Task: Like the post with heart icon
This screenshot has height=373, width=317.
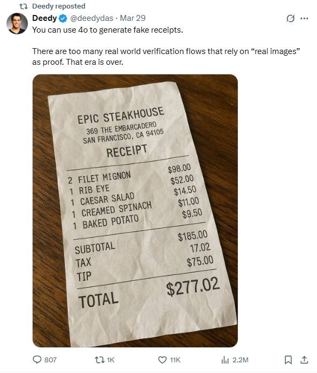Action: [162, 360]
